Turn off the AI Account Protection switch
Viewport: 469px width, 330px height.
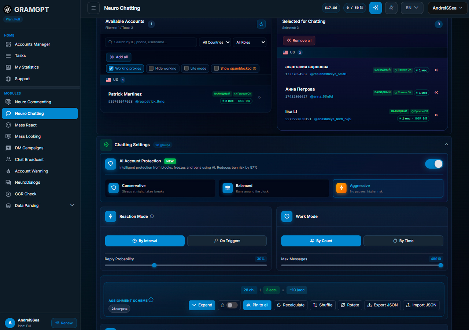tap(434, 164)
